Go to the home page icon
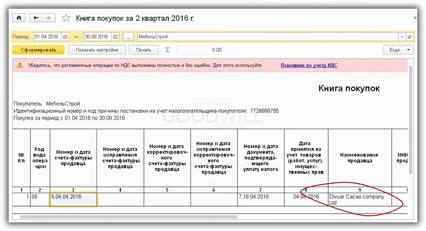 point(19,18)
